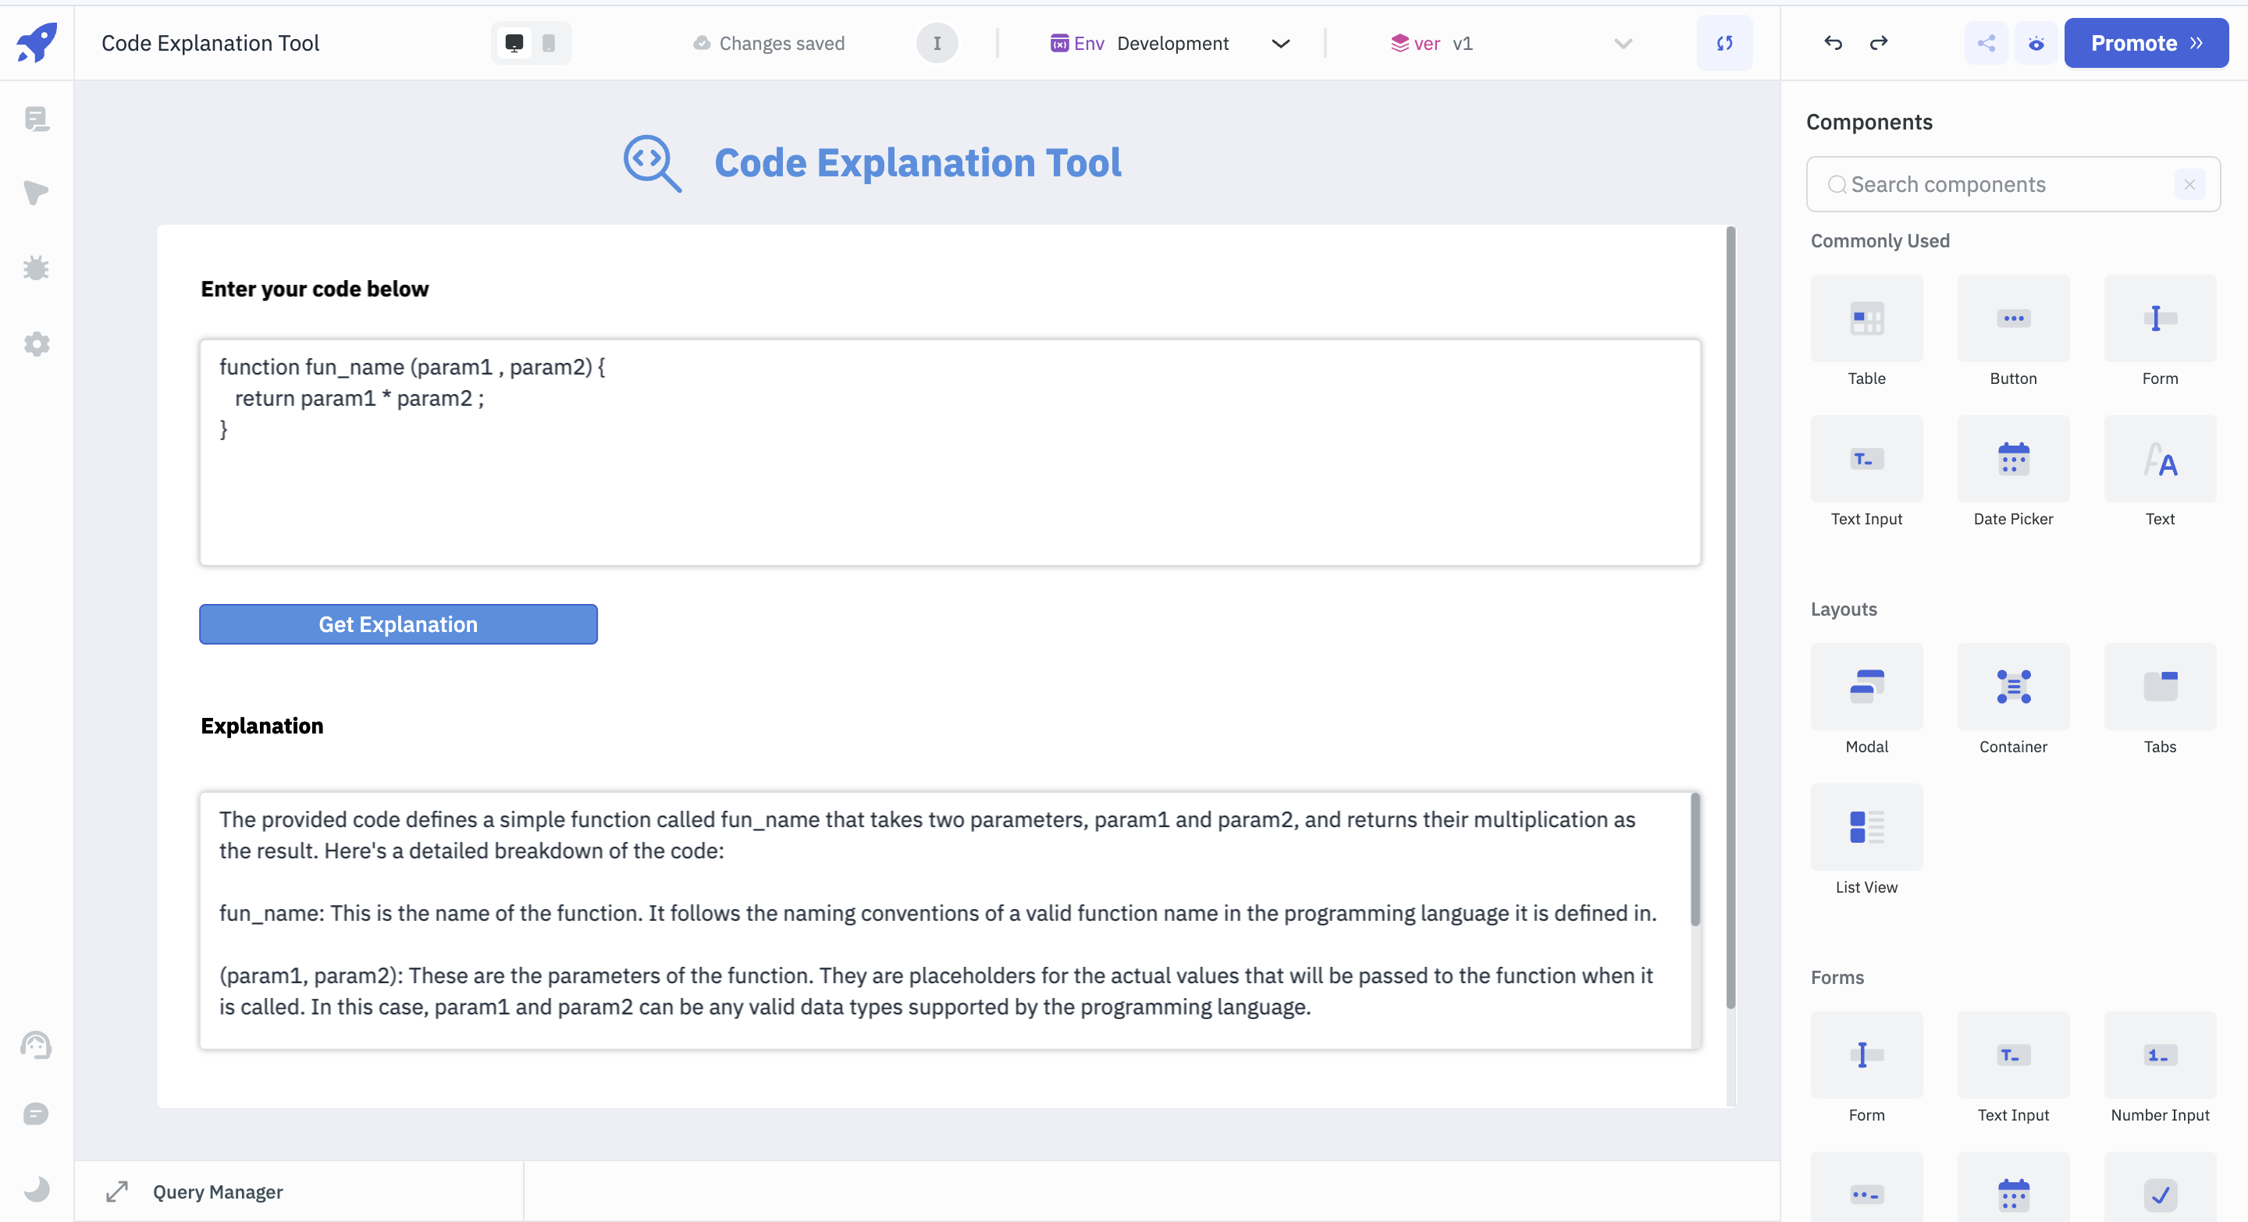
Task: Open the debugger bug icon in sidebar
Action: 36,268
